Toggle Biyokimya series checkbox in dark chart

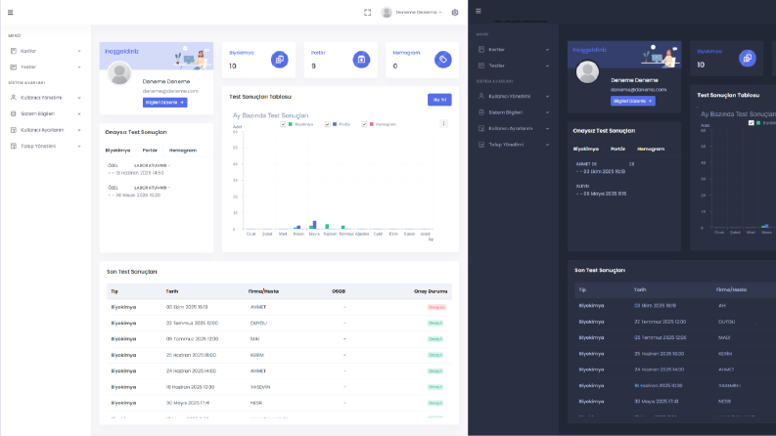(752, 122)
